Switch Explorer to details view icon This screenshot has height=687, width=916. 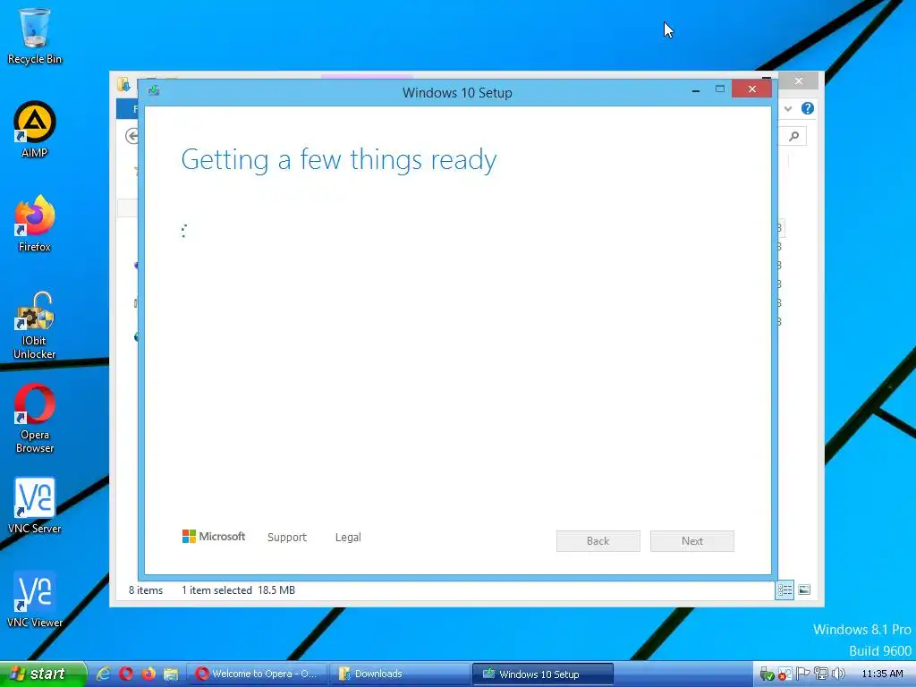pyautogui.click(x=785, y=590)
